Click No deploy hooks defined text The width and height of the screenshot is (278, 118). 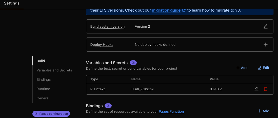click(155, 45)
